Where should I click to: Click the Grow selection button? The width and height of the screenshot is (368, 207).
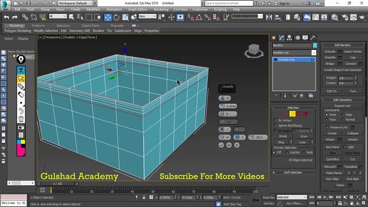pos(304,136)
